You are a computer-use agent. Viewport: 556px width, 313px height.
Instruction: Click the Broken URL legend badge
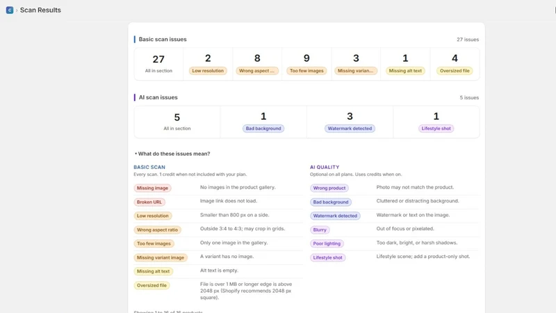149,202
